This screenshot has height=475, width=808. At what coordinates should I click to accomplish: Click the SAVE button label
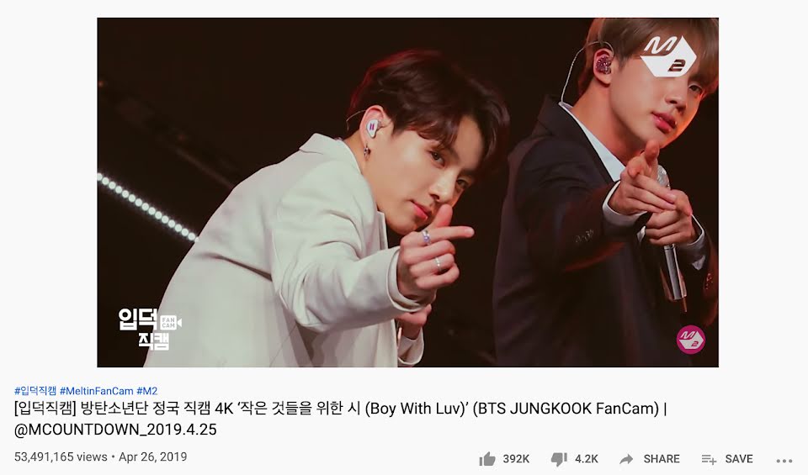[739, 459]
